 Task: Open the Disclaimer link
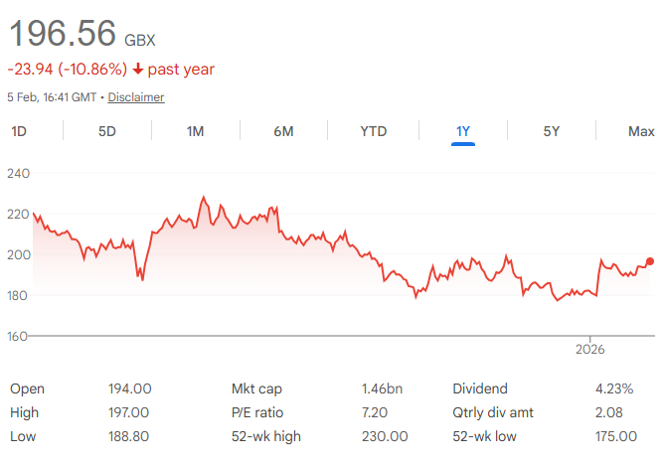point(136,97)
